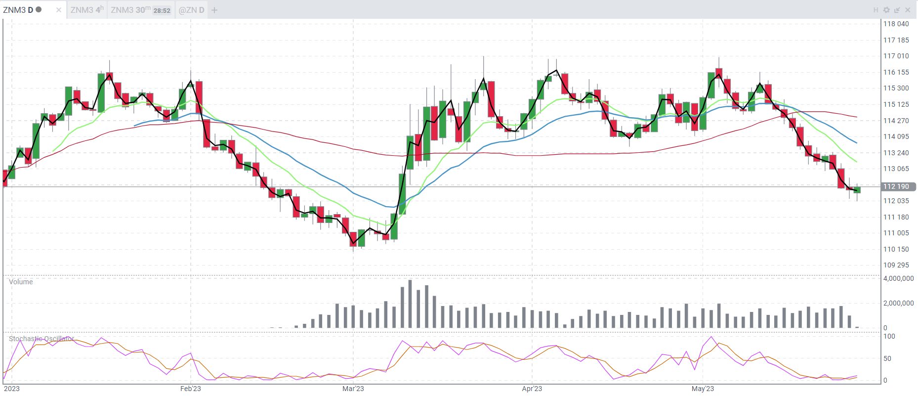Screen dimensions: 918x396
Task: Click the Stochastic Oscillator pane label
Action: coord(42,339)
